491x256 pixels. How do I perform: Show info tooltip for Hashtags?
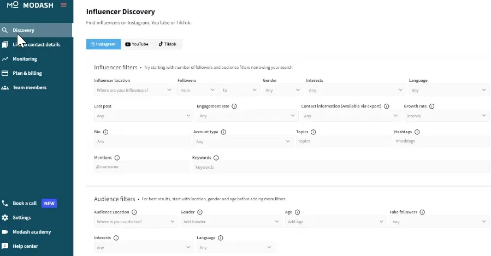coord(417,132)
